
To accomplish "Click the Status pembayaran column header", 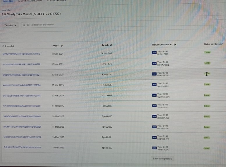I will point(213,44).
